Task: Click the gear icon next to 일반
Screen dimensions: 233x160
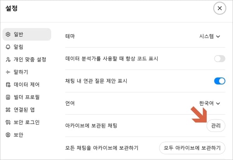Action: (8, 34)
